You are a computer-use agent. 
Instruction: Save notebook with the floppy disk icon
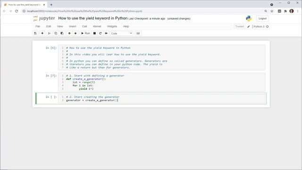[35, 34]
